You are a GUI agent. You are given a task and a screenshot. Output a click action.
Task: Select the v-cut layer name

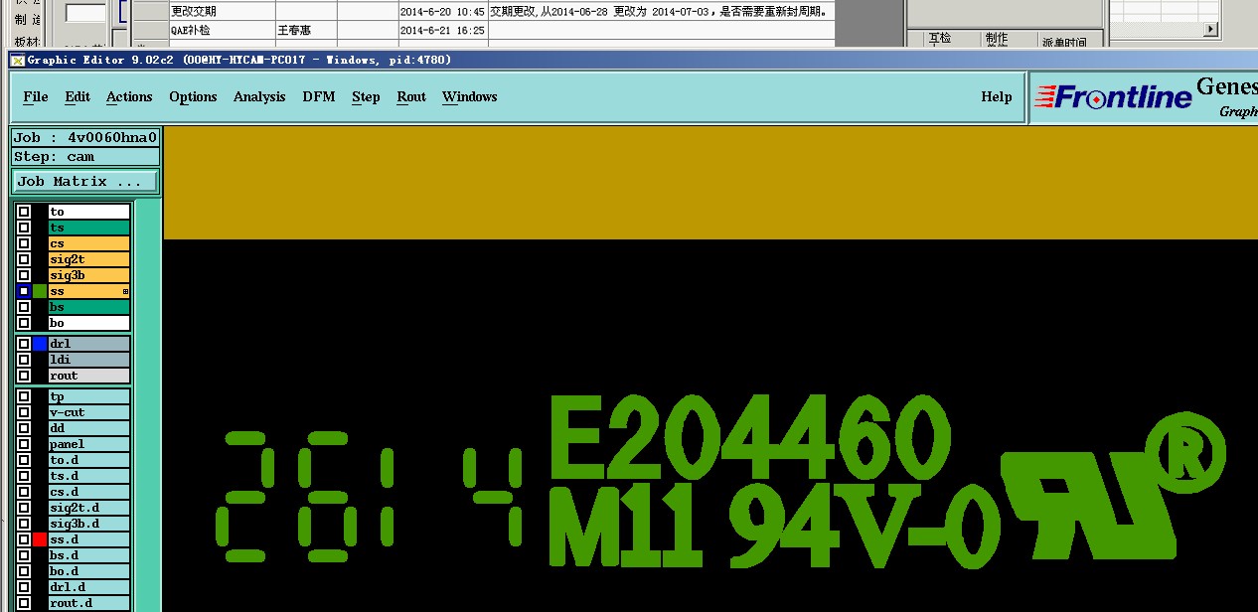point(89,412)
